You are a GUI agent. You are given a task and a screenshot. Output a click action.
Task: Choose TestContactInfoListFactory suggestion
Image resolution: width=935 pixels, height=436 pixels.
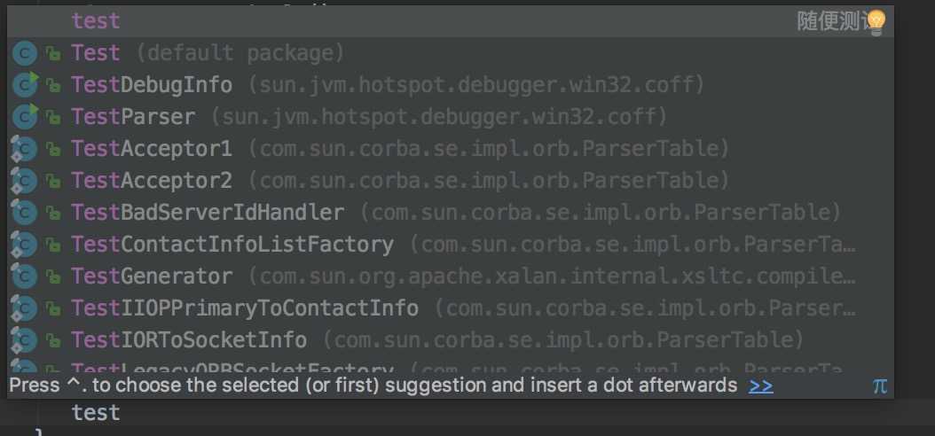[x=451, y=245]
